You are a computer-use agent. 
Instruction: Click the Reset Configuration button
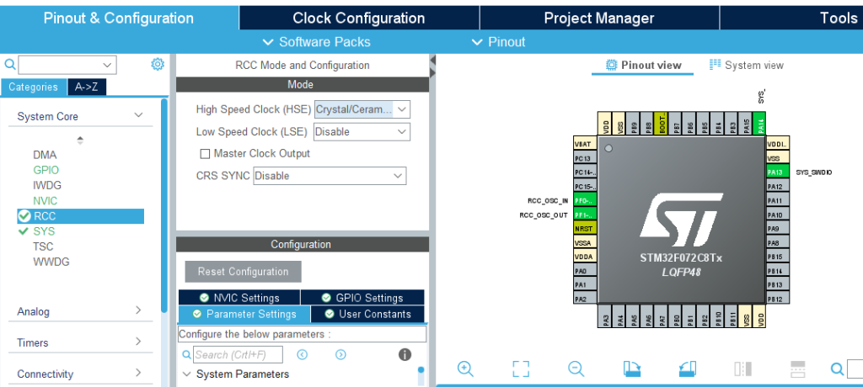tap(244, 272)
